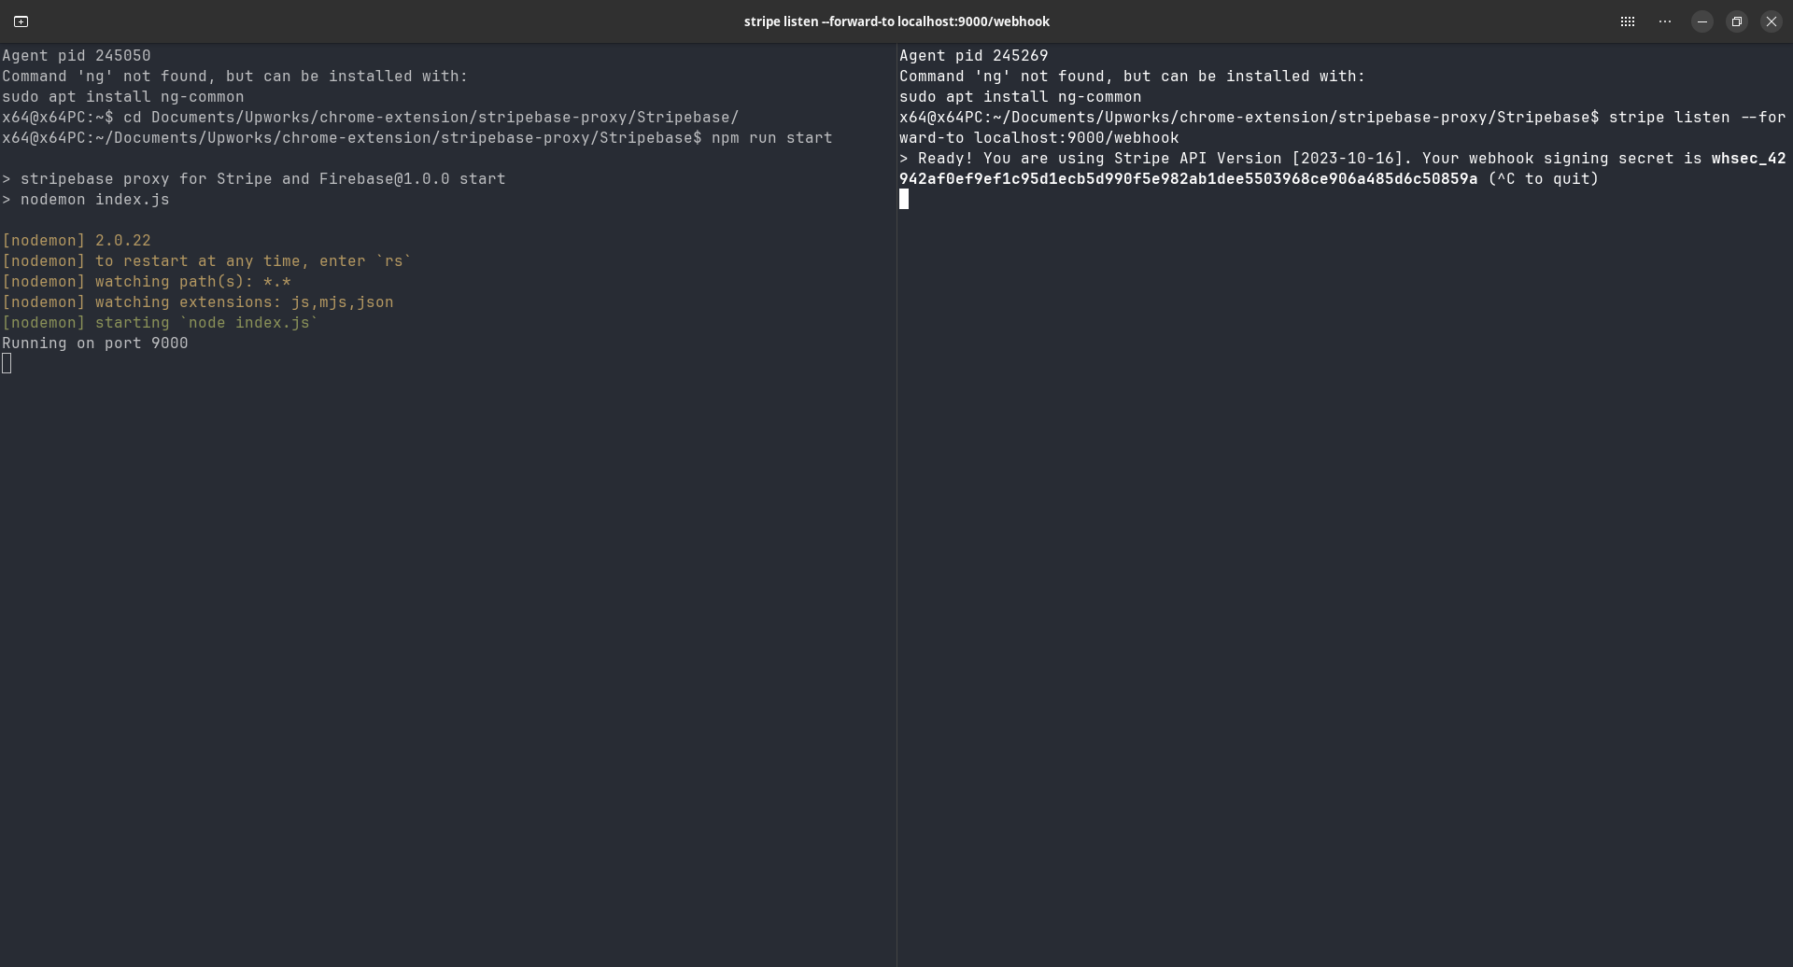1793x967 pixels.
Task: Click '[nodemon] to restart at any time' line
Action: pos(206,261)
